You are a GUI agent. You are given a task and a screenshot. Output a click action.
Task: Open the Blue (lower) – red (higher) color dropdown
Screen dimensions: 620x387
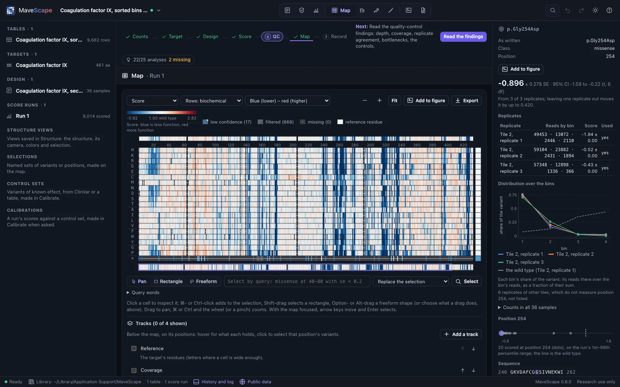point(287,101)
